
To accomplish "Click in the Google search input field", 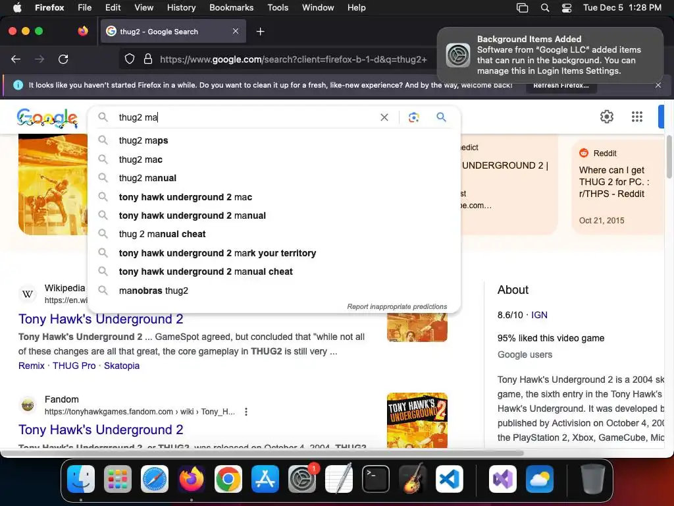I will (245, 117).
